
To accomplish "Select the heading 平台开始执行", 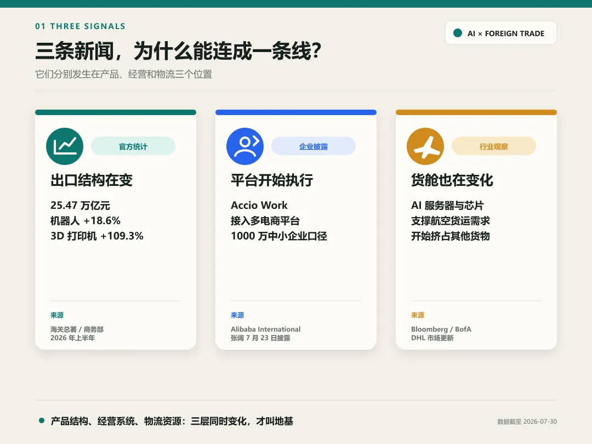I will coord(272,180).
